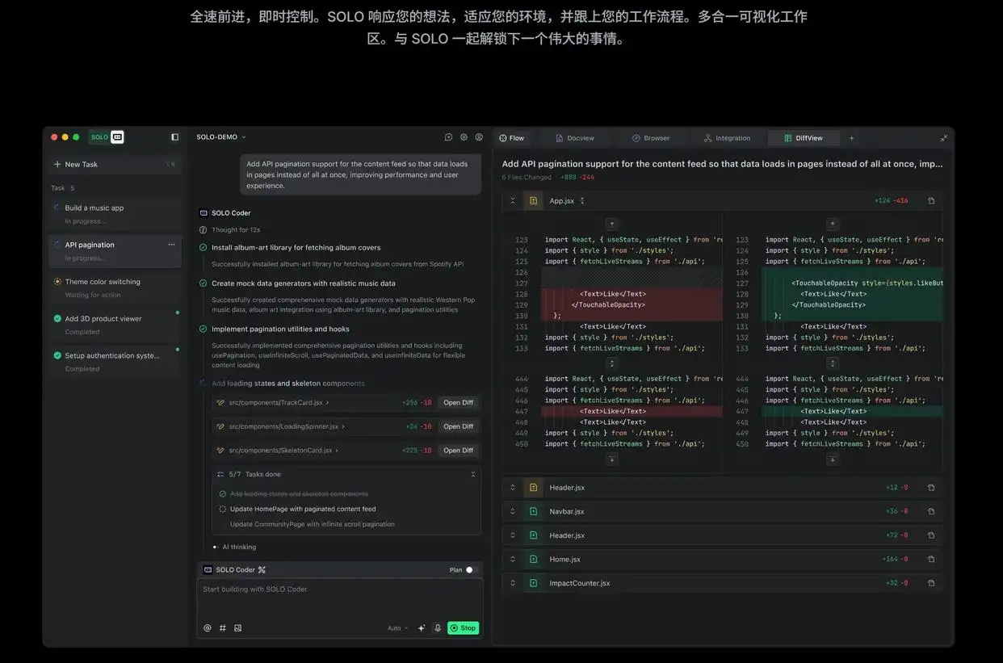The height and width of the screenshot is (663, 1003).
Task: Insert context with the # icon
Action: pyautogui.click(x=222, y=627)
